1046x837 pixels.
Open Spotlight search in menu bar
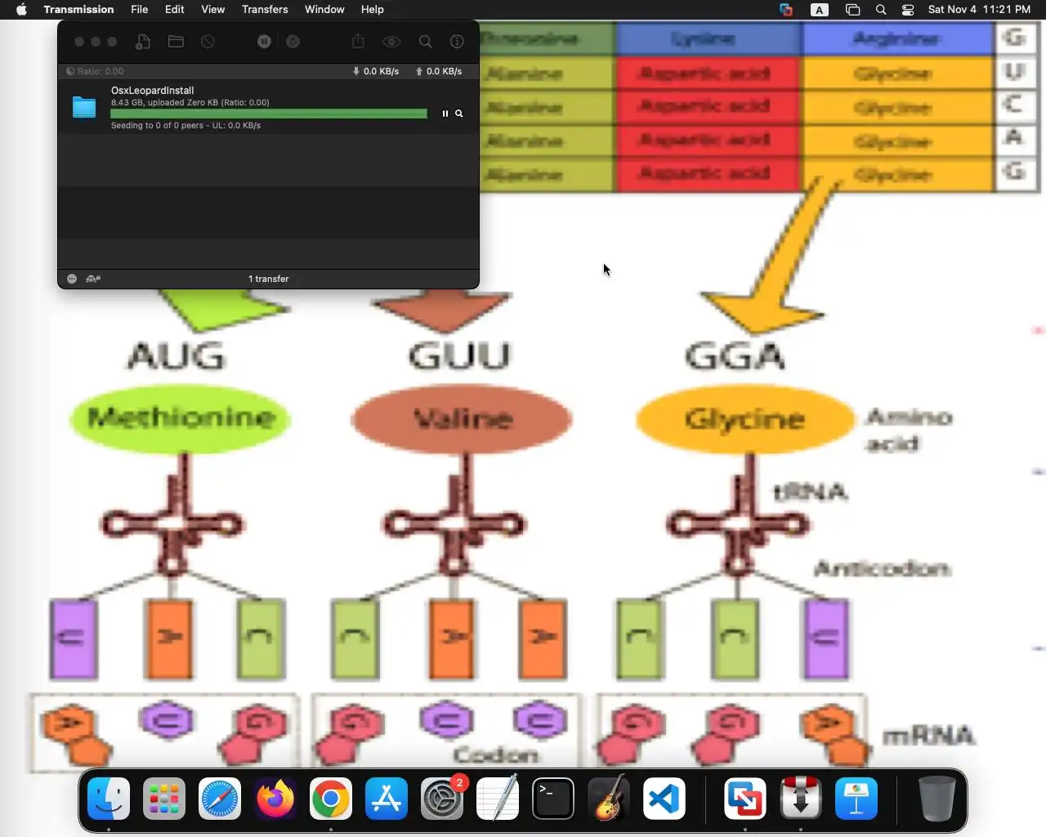(x=881, y=10)
